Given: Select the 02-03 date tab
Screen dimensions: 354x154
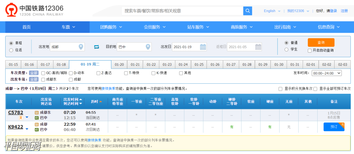Looking at the screenshot, I should [x=343, y=65].
